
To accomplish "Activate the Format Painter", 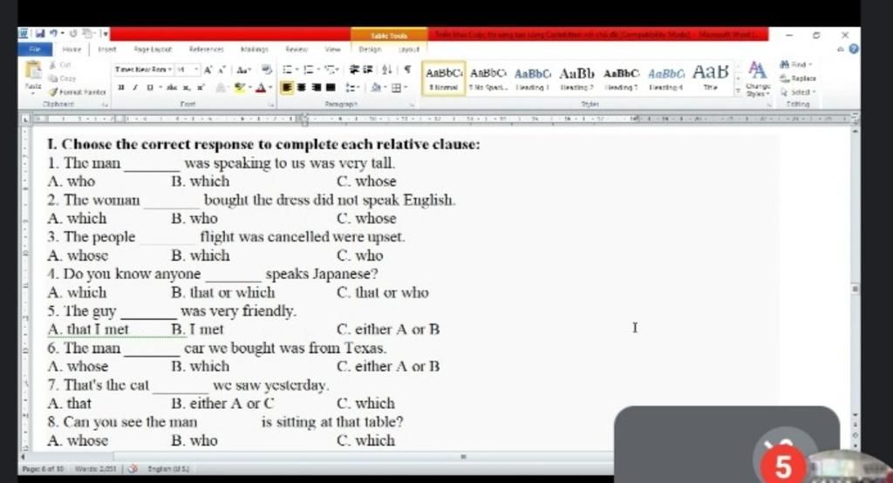I will point(77,92).
